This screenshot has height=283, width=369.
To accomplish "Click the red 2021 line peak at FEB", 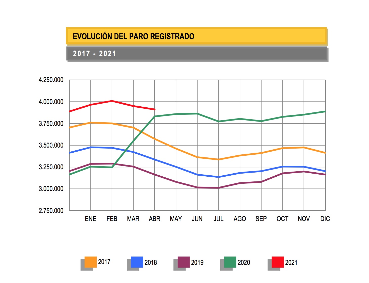I will 112,101.
